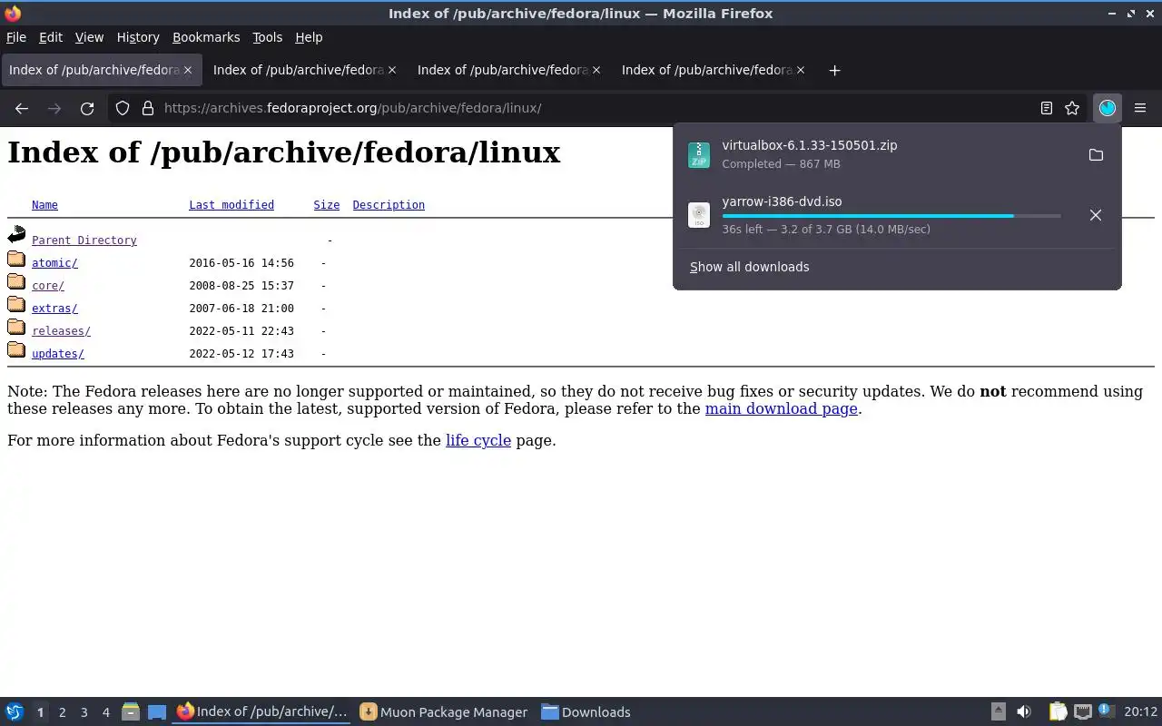Screen dimensions: 1162x726
Task: Close the third browser tab
Action: [x=596, y=70]
